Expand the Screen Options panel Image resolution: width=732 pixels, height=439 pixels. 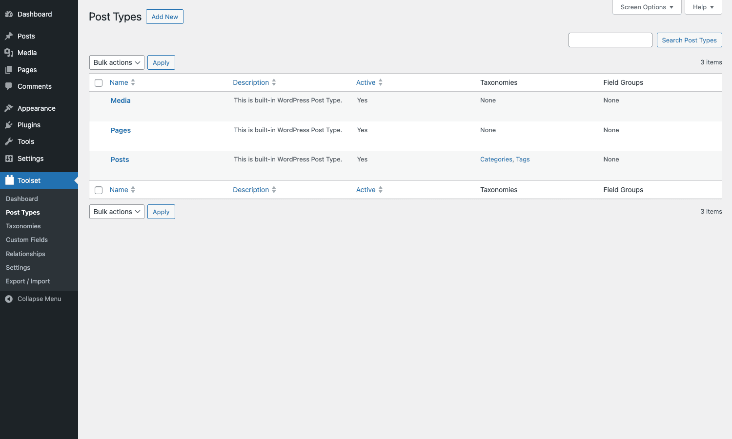click(647, 7)
